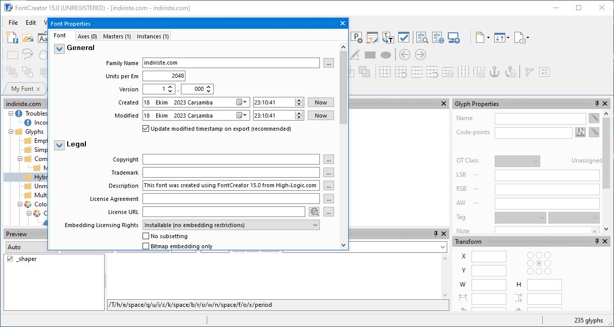Image resolution: width=614 pixels, height=327 pixels.
Task: Enable Bitmap embedding only checkbox
Action: pos(146,246)
